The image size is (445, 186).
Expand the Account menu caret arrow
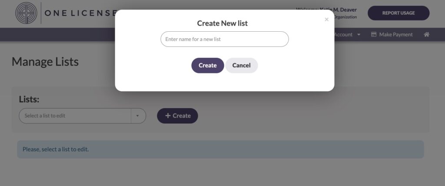[x=359, y=35]
